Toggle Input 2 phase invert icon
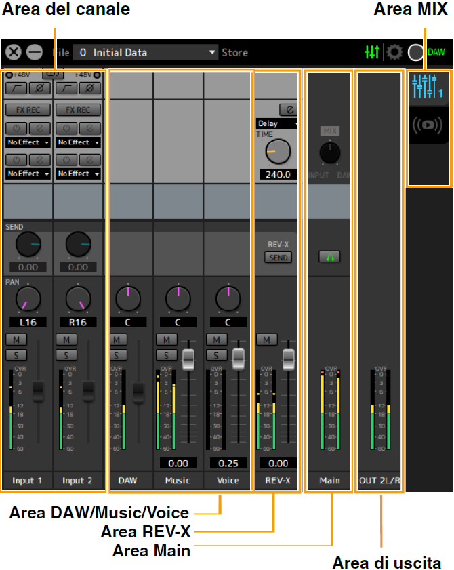Image resolution: width=454 pixels, height=570 pixels. (89, 89)
